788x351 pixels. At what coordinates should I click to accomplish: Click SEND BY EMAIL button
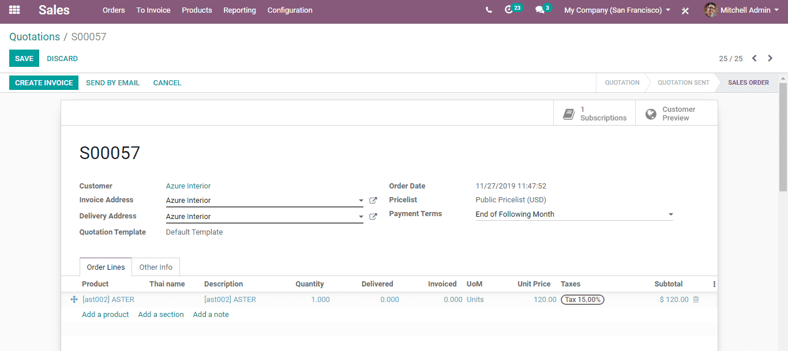tap(113, 83)
